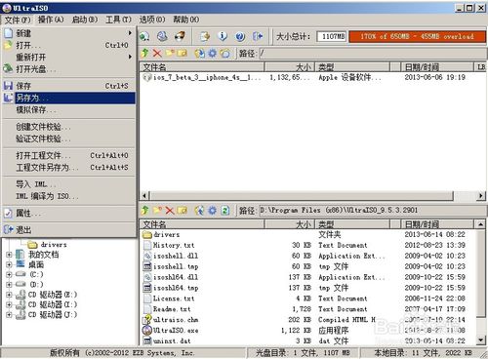Choose 验证文件校验... menu entry
488x359 pixels.
point(69,139)
